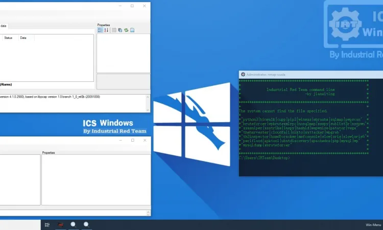Click the blue cube icon in Properties toolbar
Viewport: 383px width, 230px height.
[120, 30]
